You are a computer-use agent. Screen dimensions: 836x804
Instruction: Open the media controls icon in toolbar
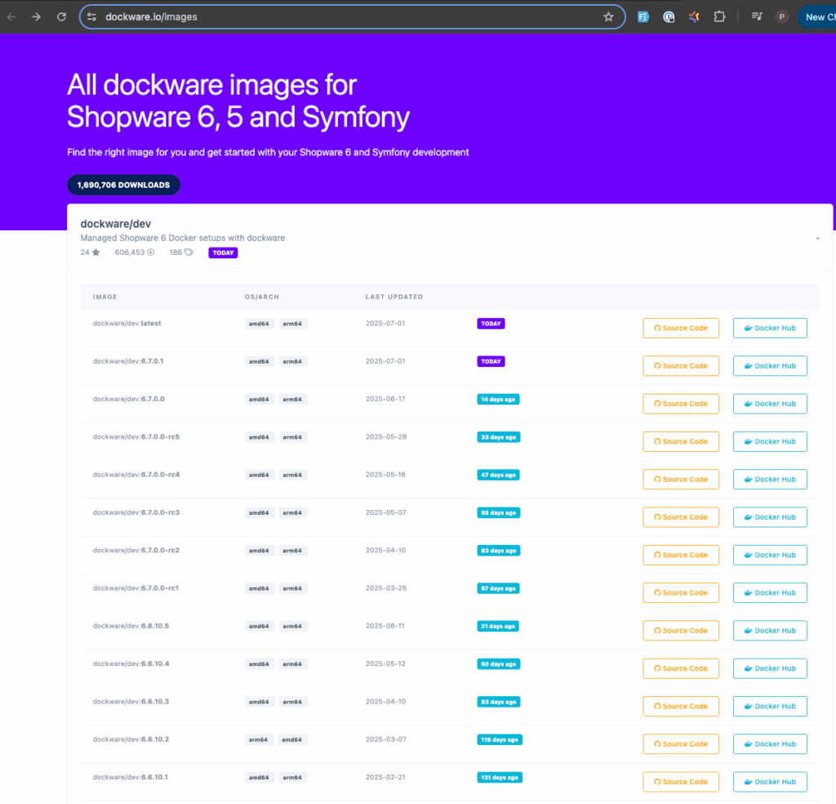point(757,16)
